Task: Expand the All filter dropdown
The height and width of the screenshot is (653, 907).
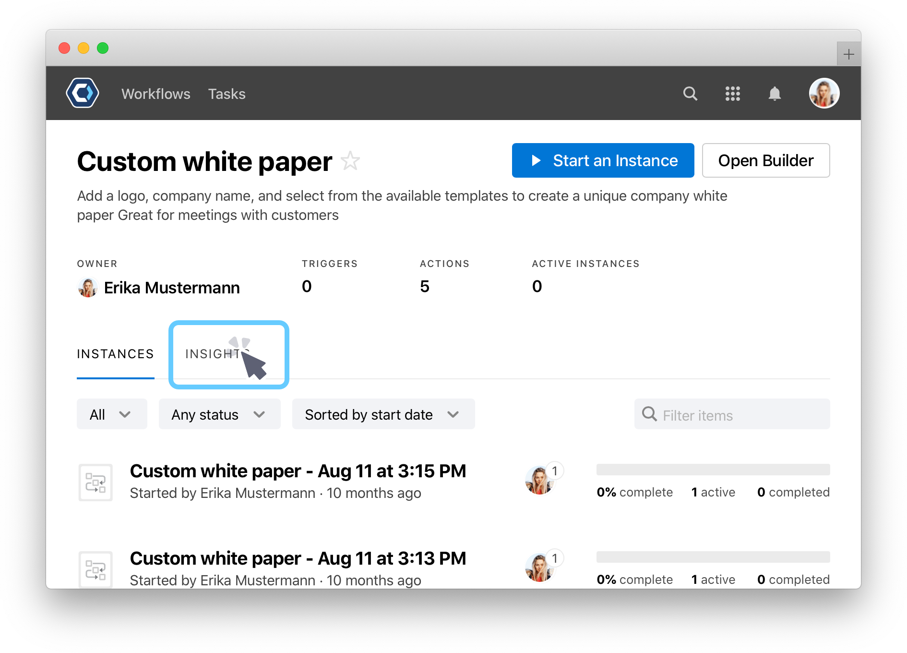Action: tap(112, 414)
